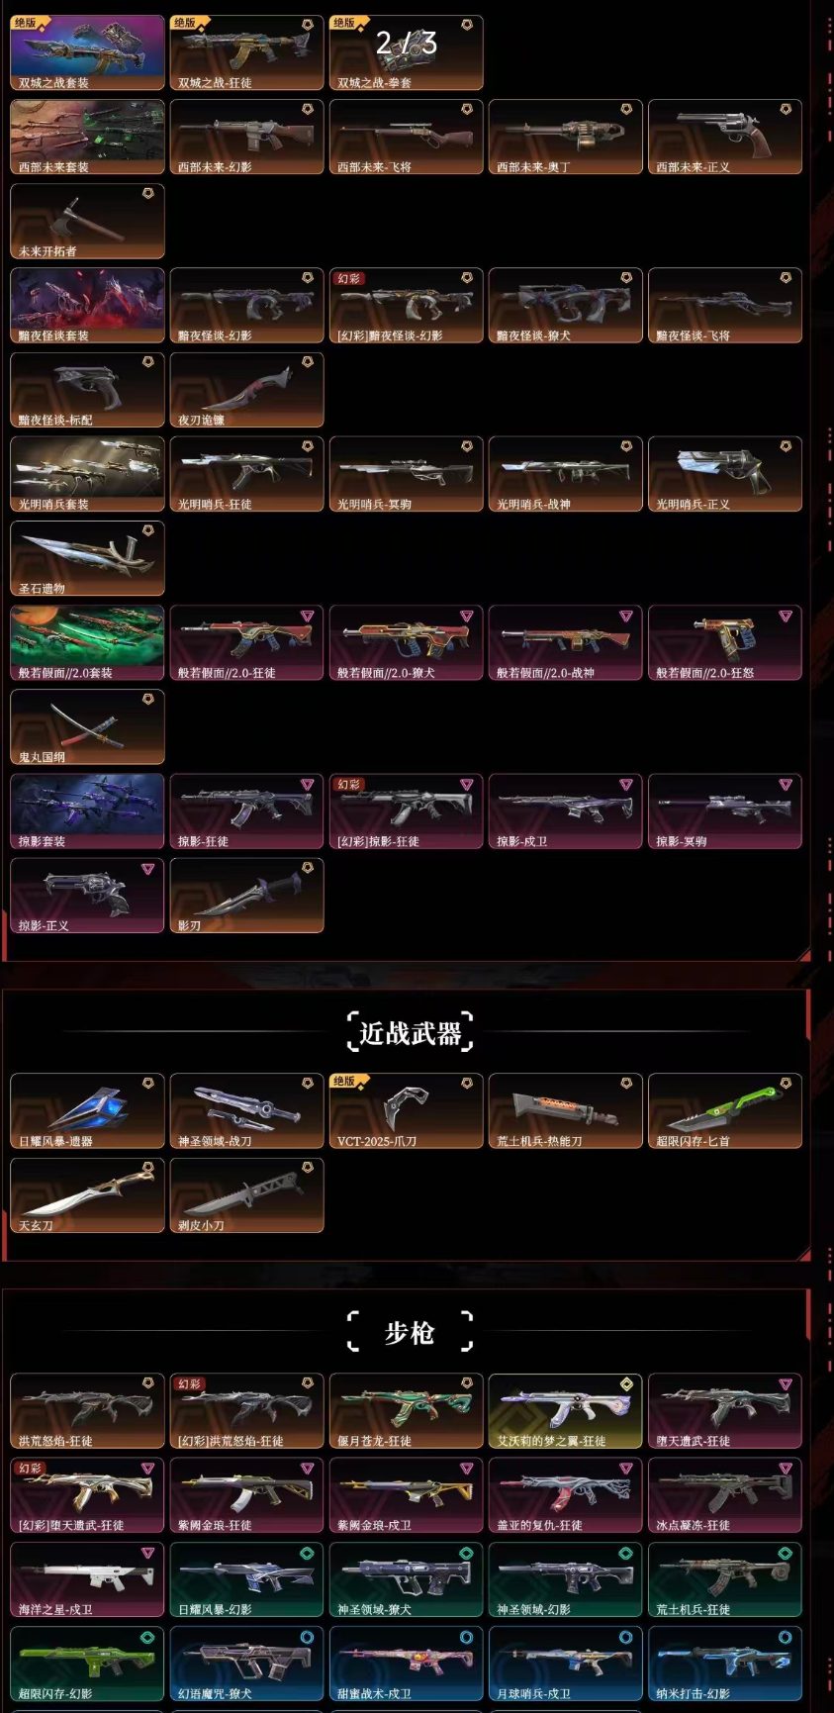Select the 掠影-正义 revolver skin
The width and height of the screenshot is (834, 1713).
[x=87, y=895]
